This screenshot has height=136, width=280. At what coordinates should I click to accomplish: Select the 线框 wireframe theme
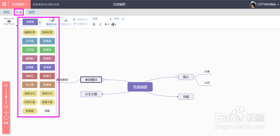[x=47, y=111]
